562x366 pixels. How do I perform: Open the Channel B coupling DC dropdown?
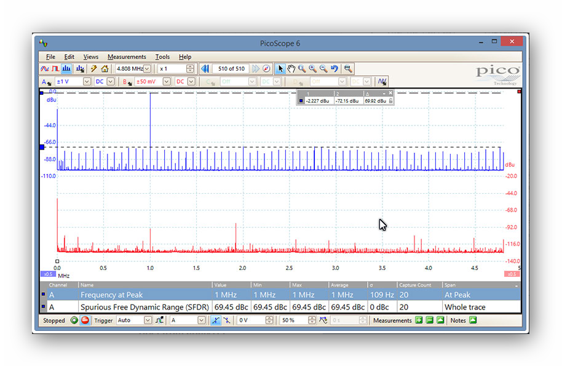coord(191,81)
